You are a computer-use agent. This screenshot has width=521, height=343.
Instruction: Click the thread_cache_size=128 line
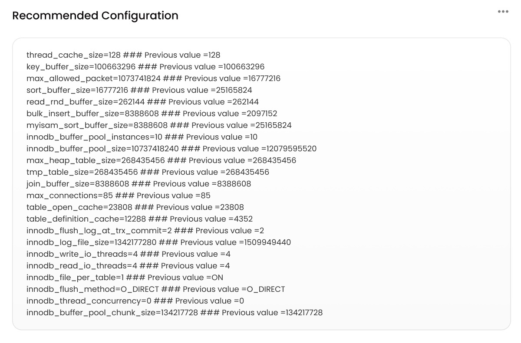coord(123,55)
